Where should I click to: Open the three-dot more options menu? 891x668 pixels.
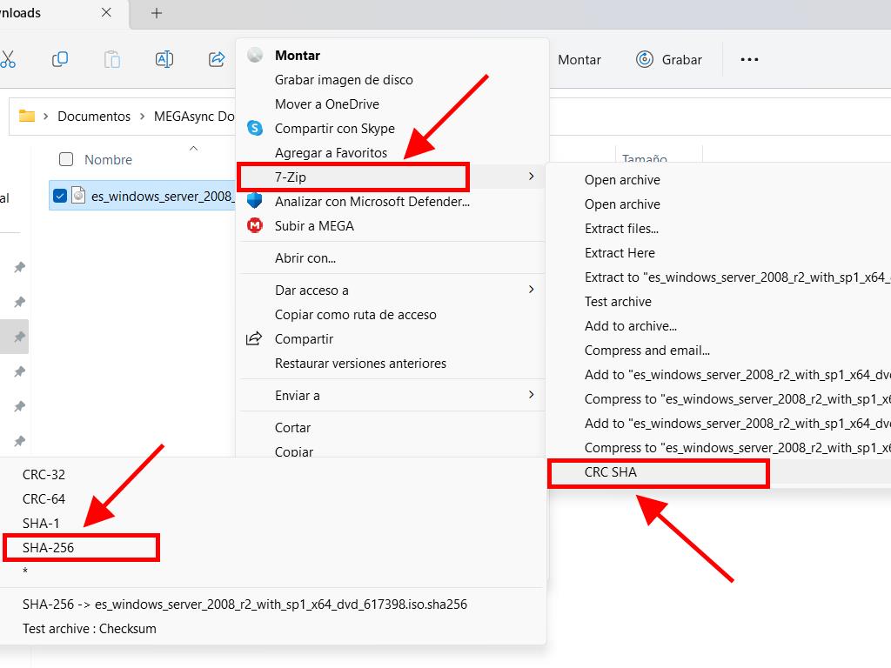(749, 59)
